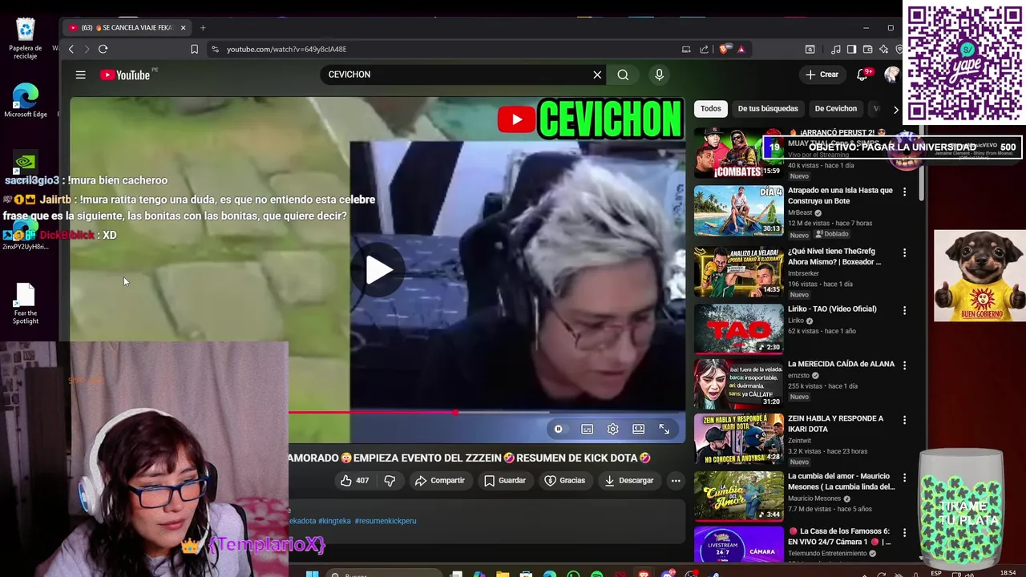Screen dimensions: 1026x577
Task: Open options for Atrapado en una Isla
Action: tap(904, 192)
